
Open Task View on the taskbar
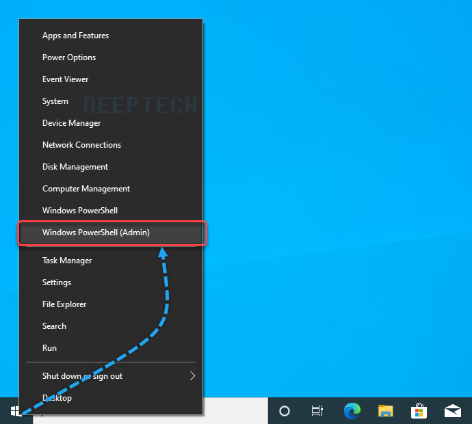(317, 411)
